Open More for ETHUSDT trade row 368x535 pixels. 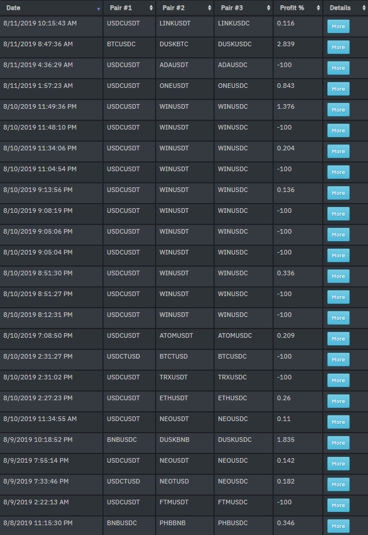tap(338, 401)
